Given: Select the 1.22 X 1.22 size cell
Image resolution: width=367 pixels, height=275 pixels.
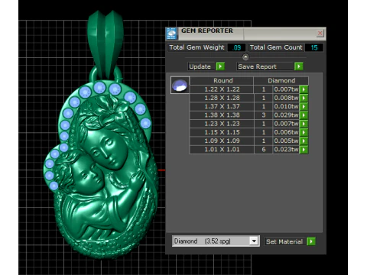Looking at the screenshot, I should [x=222, y=89].
